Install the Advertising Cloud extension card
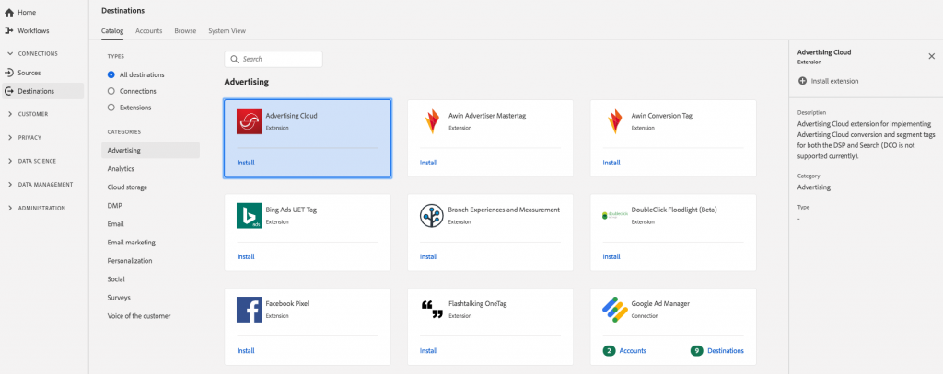This screenshot has height=374, width=943. (245, 163)
